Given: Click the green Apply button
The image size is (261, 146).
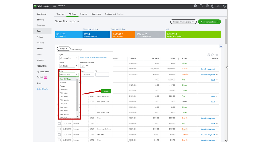Looking at the screenshot, I should pos(106,91).
